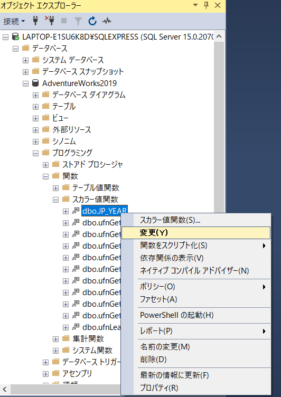Close the オブジェクト エクスプローラー panel
281x397 pixels.
(x=218, y=5)
